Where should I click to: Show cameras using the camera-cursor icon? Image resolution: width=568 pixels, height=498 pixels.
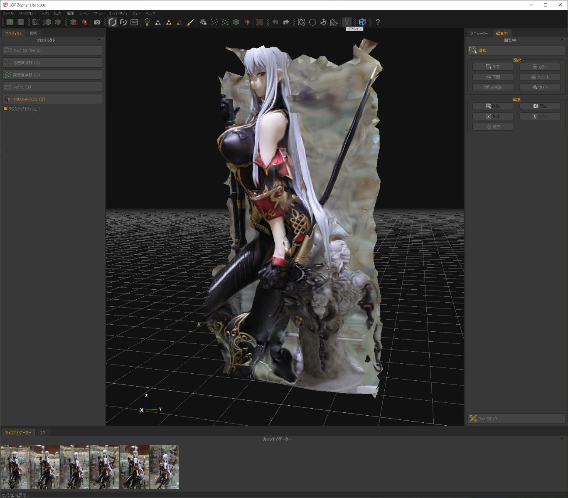point(203,22)
